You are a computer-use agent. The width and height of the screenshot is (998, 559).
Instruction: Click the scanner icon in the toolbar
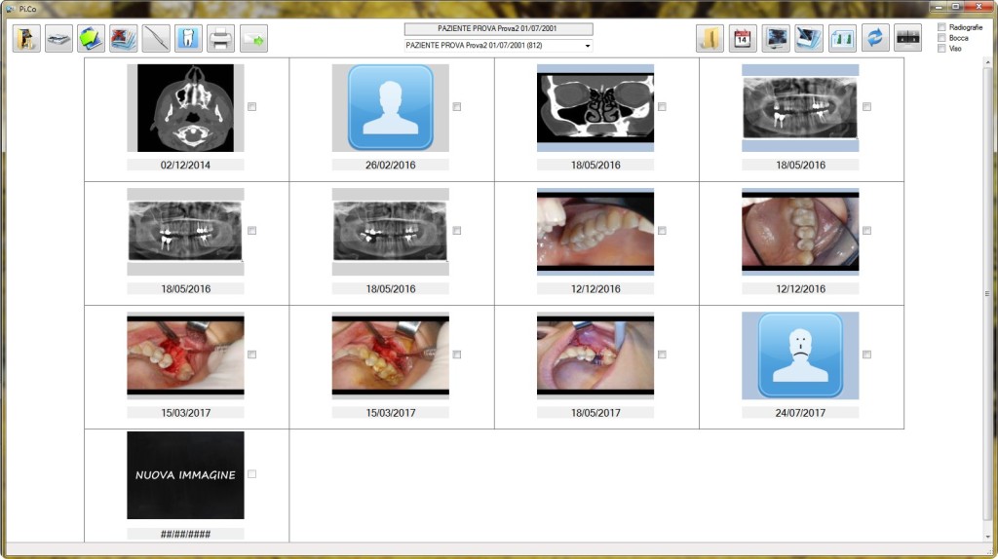click(58, 39)
